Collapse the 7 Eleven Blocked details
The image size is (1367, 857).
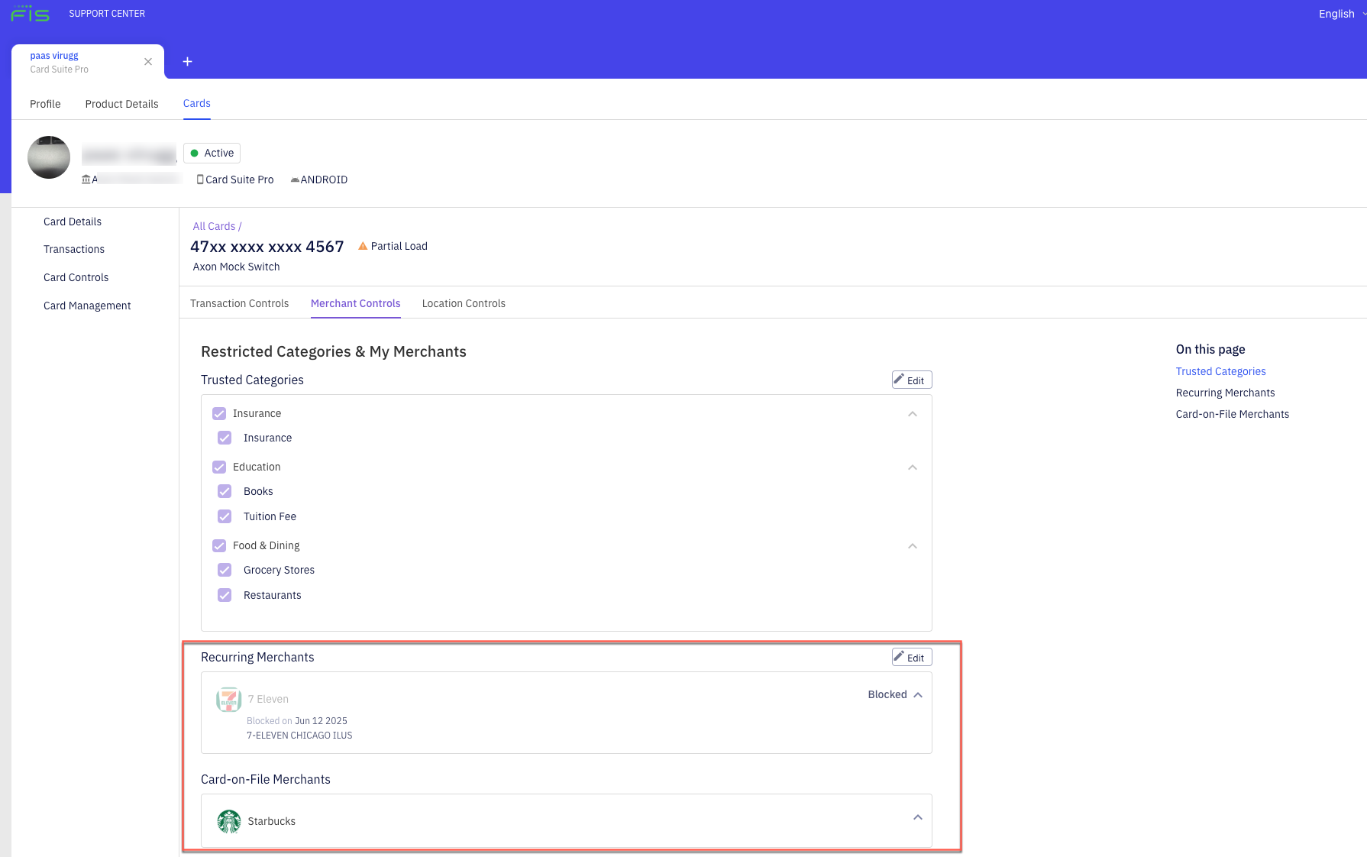[918, 694]
